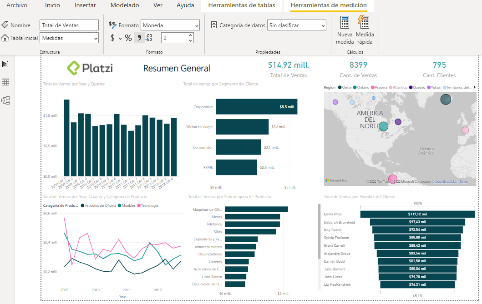This screenshot has width=482, height=304.
Task: Open the Modelado ribbon tab
Action: point(124,5)
